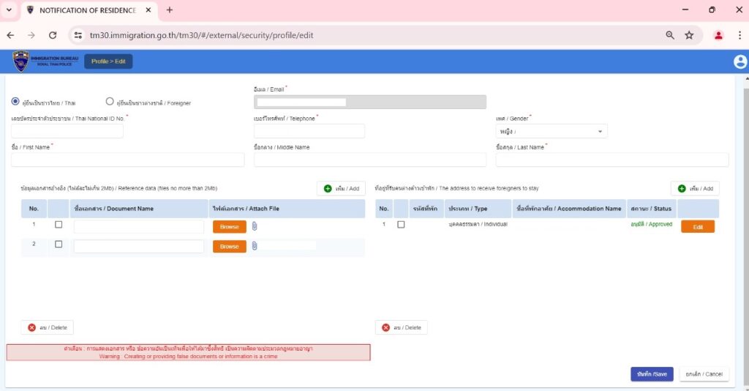Click document name field in row 1

tap(139, 226)
